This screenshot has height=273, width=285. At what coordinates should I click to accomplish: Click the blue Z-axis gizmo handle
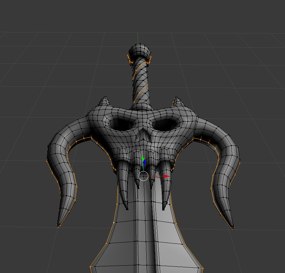pyautogui.click(x=144, y=162)
